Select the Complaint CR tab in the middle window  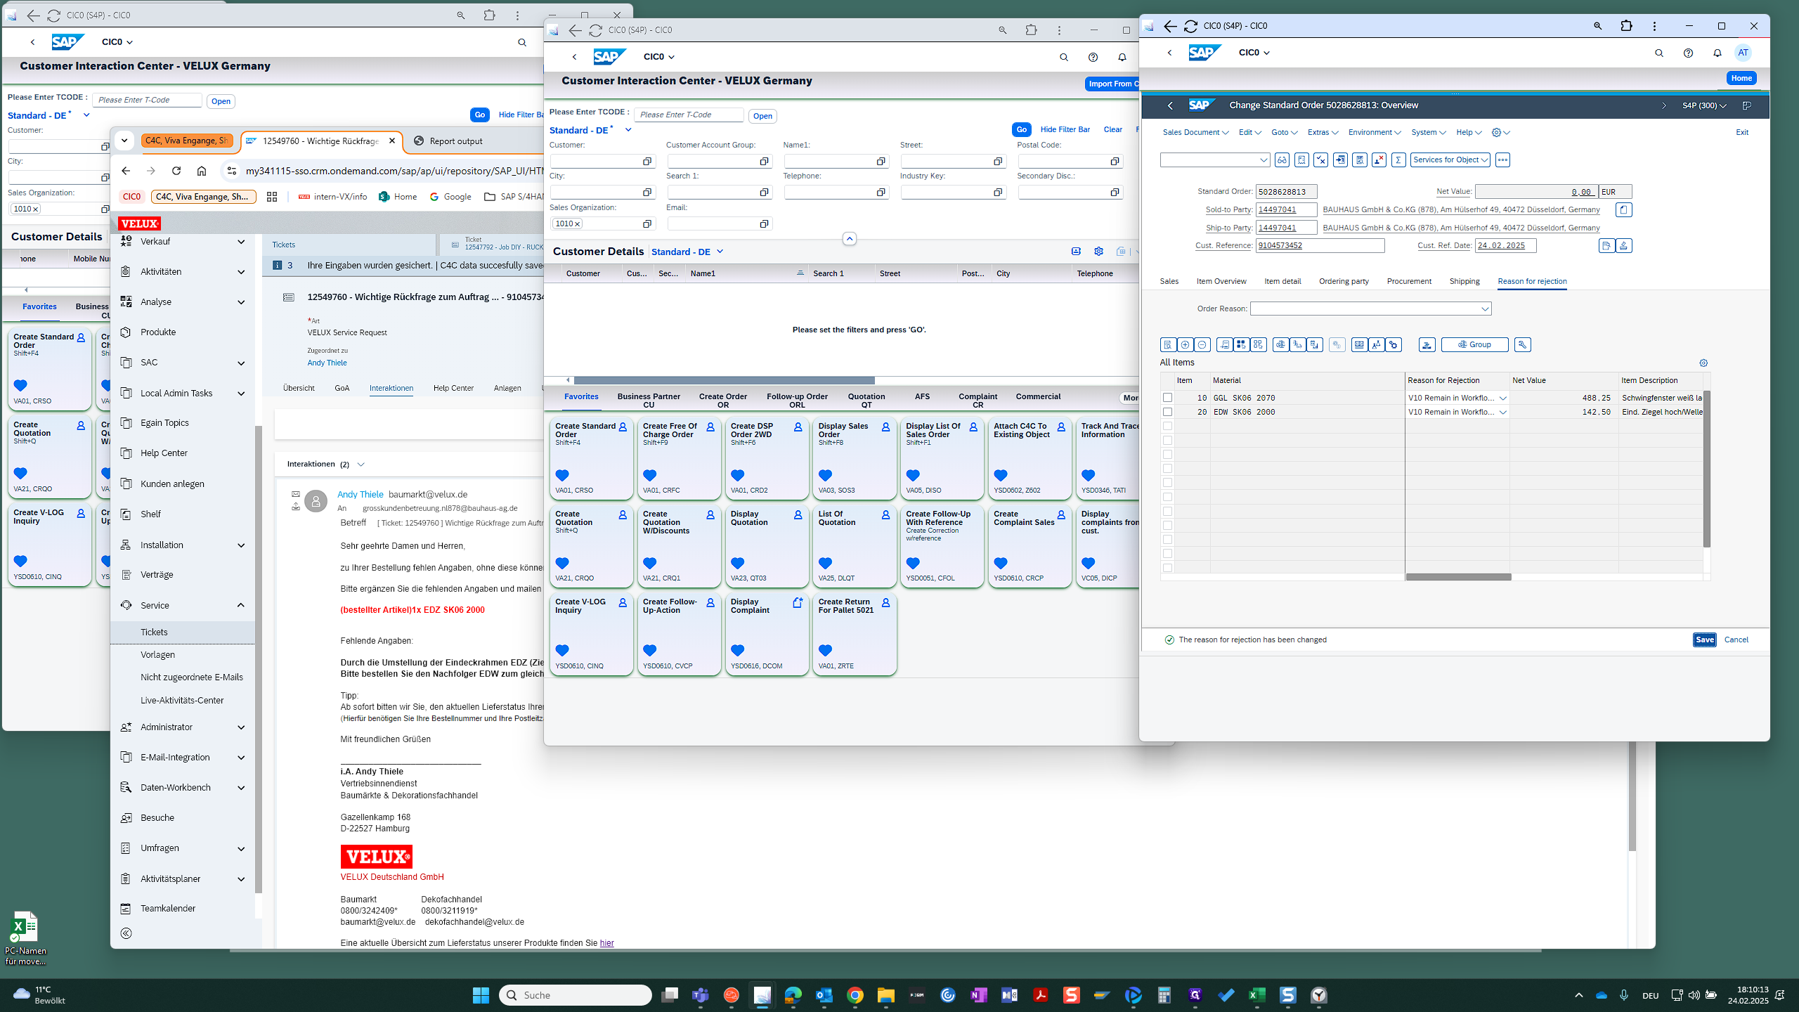(978, 401)
